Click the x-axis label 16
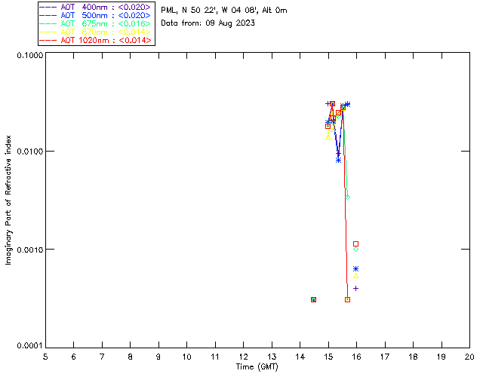The width and height of the screenshot is (483, 386). [356, 357]
